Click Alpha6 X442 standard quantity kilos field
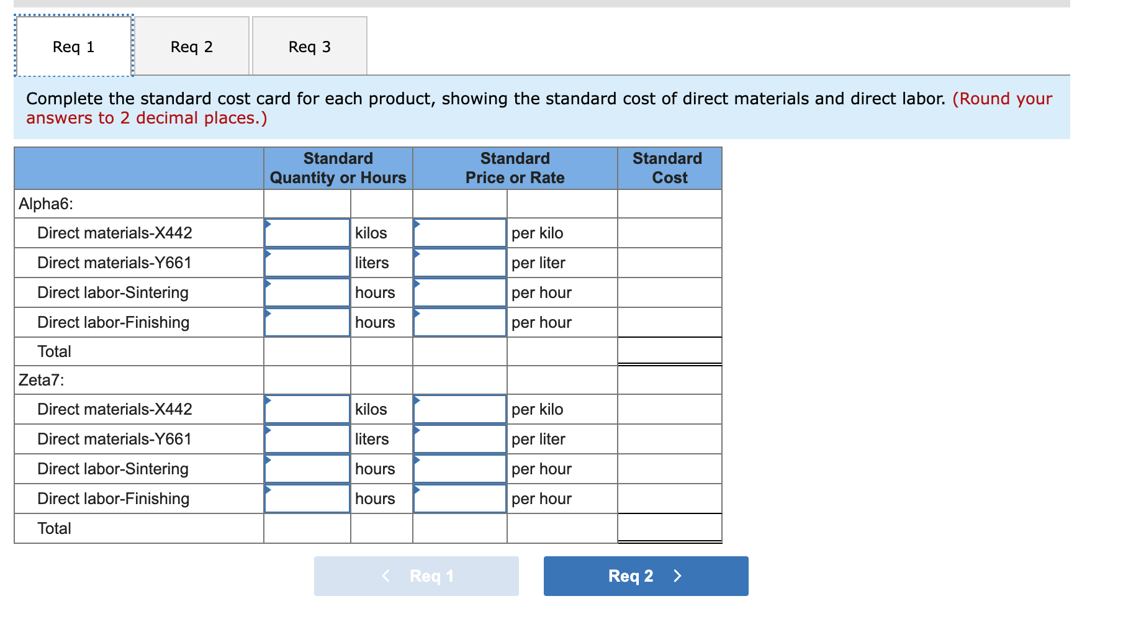This screenshot has height=632, width=1136. tap(307, 233)
